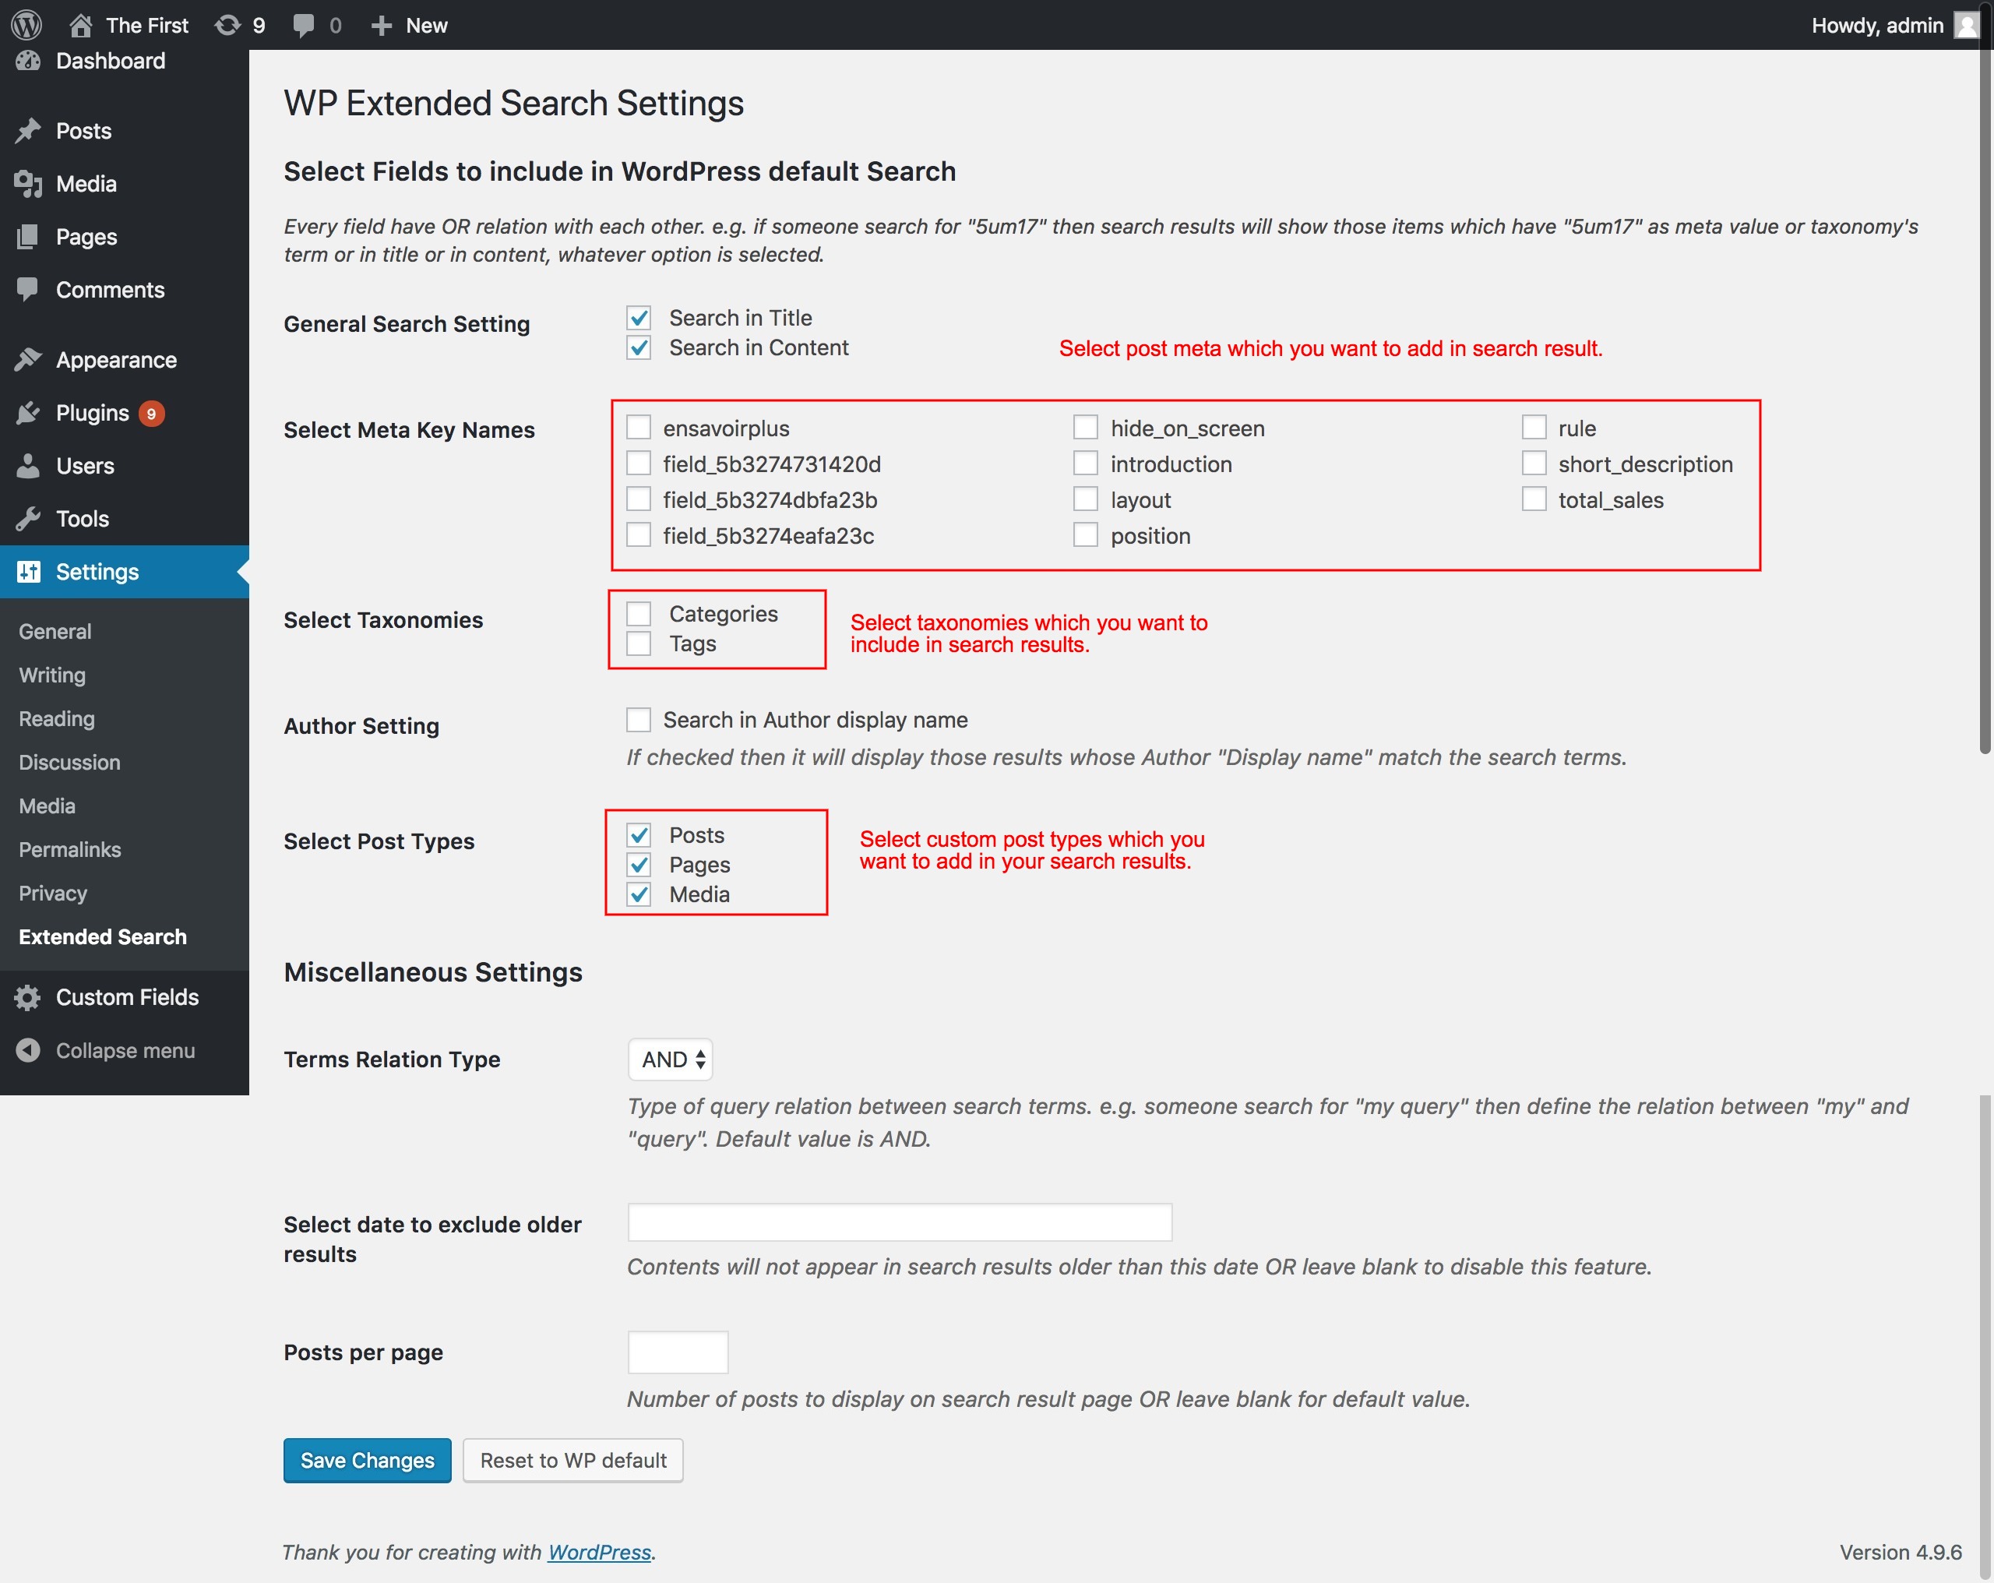Screen dimensions: 1994x1583
Task: Click Save Changes button
Action: 367,1460
